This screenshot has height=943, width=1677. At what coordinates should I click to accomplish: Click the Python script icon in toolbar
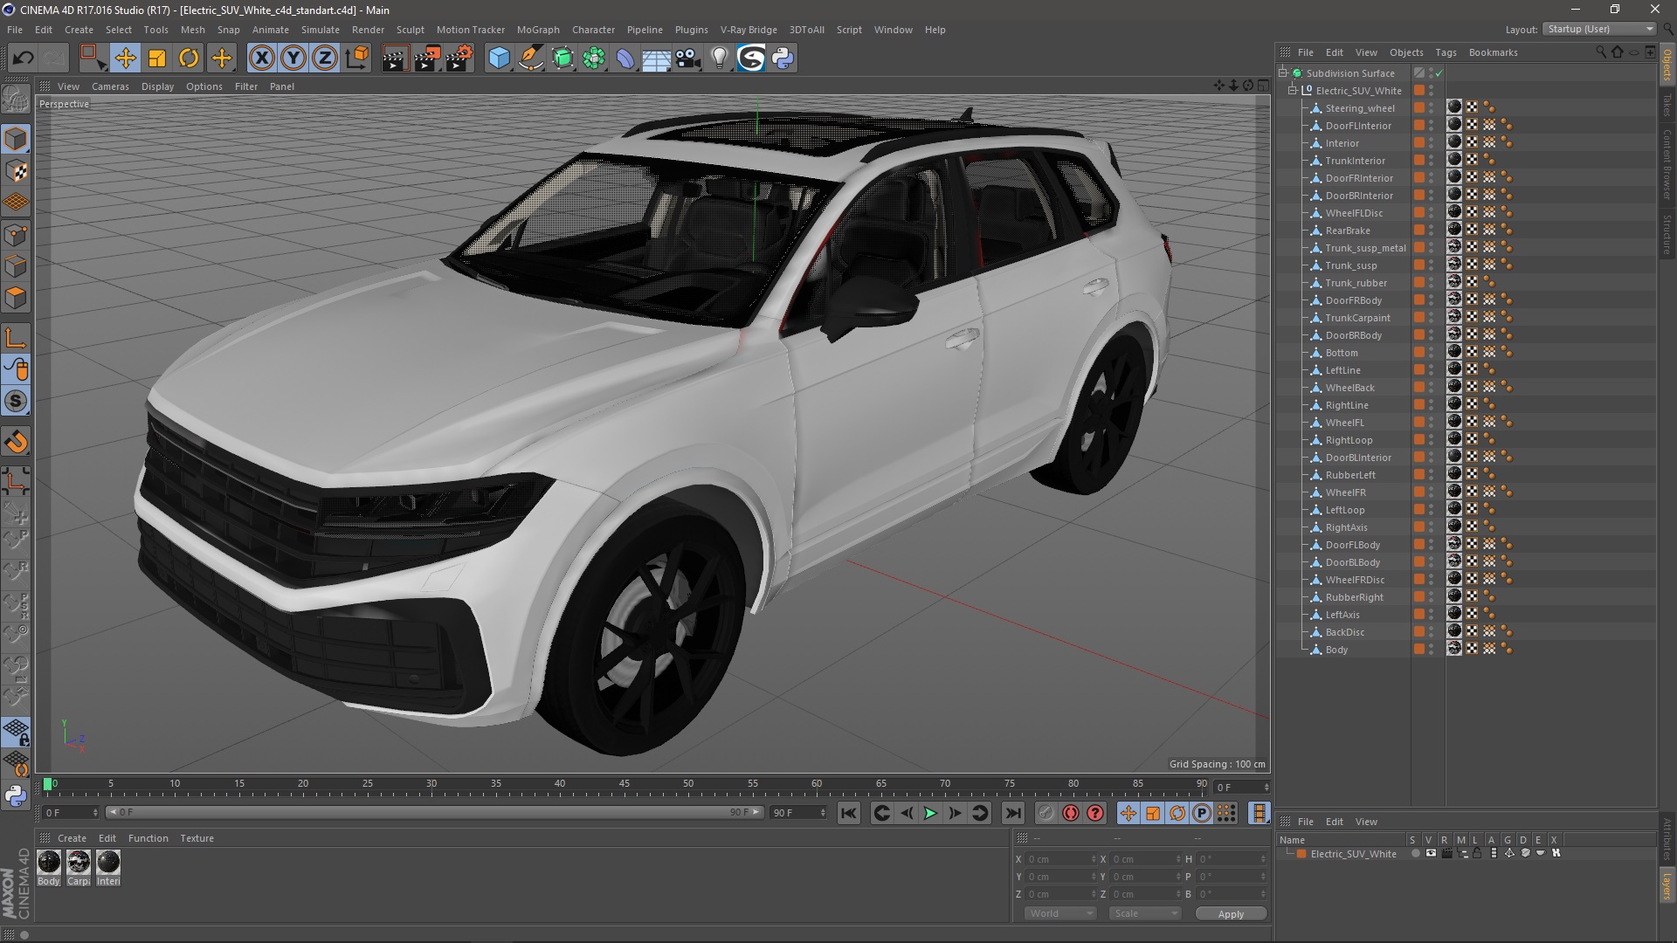(783, 59)
